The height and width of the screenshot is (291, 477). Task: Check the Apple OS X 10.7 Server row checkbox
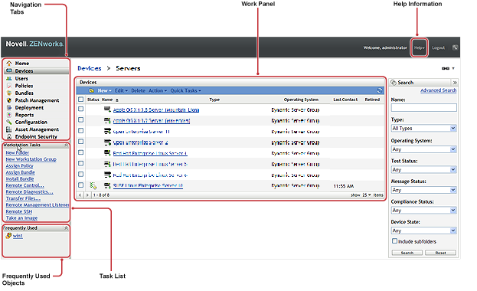coord(80,120)
